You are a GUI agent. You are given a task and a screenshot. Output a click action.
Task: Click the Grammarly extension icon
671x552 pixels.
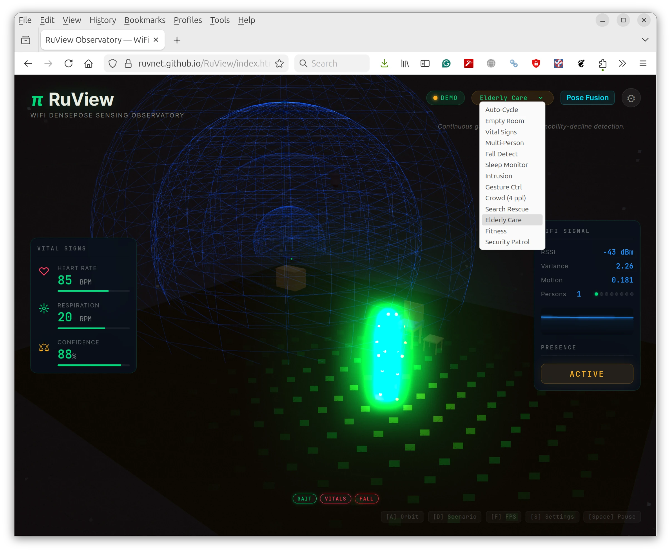[x=446, y=63]
